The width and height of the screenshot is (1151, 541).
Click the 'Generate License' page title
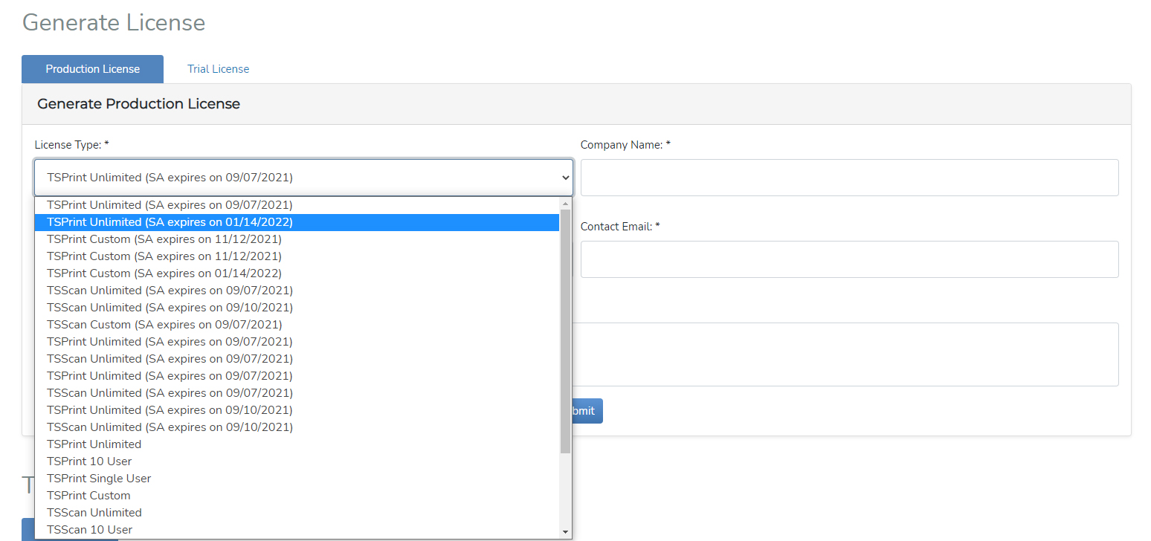click(x=114, y=22)
